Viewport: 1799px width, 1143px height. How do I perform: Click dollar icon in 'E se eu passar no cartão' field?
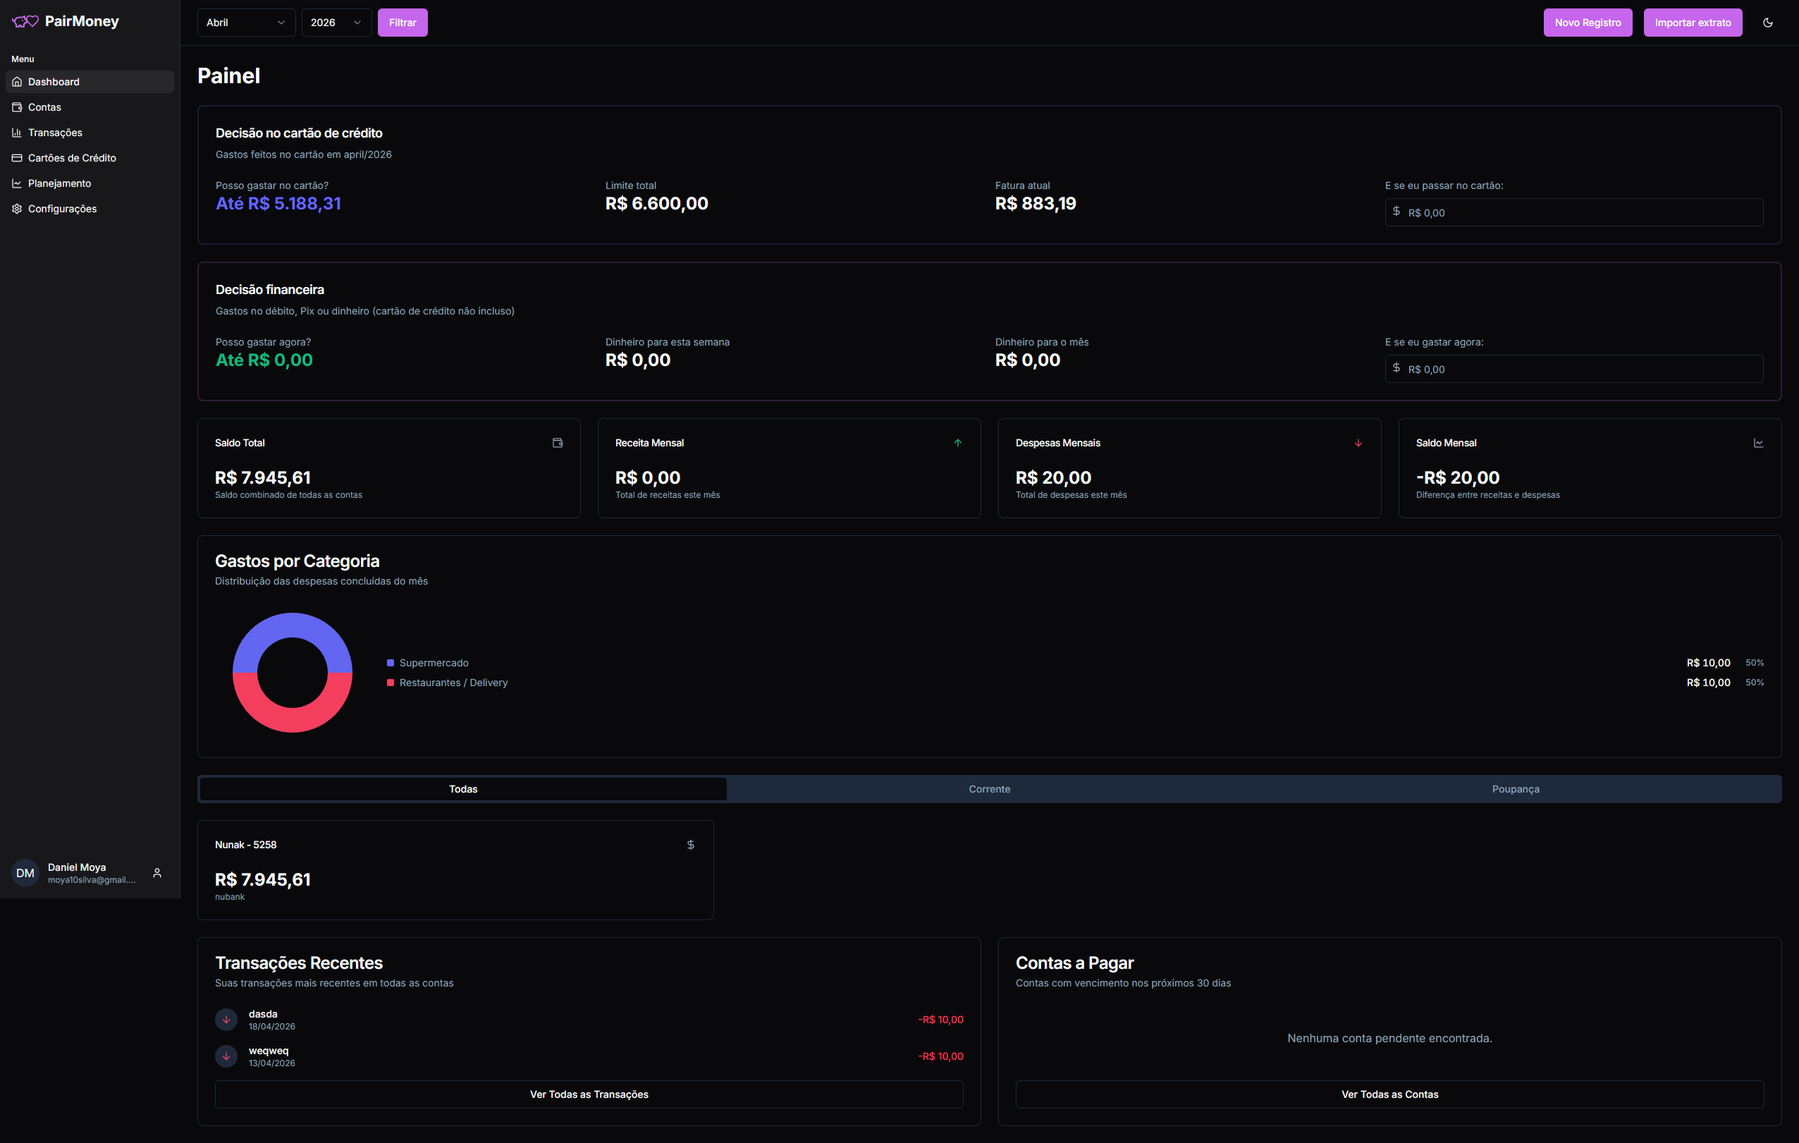(x=1396, y=212)
